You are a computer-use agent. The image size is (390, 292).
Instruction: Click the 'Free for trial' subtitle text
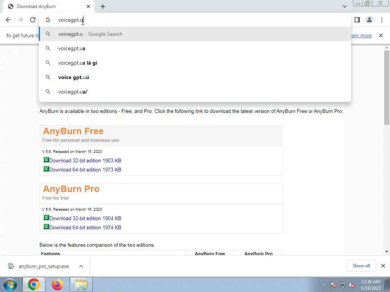tap(56, 198)
